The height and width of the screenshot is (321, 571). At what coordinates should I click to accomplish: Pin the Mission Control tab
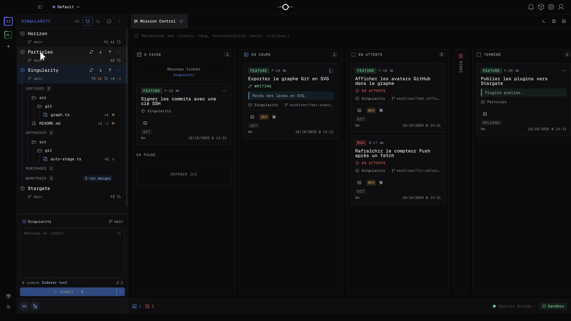tap(181, 21)
